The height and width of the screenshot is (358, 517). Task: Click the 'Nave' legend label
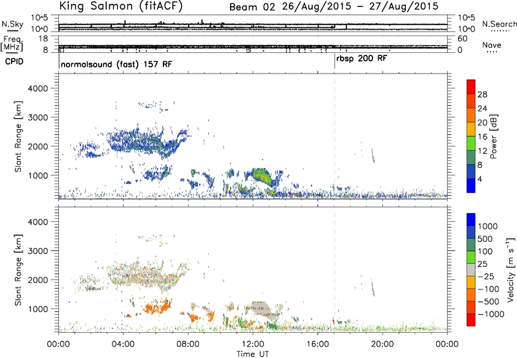(x=492, y=45)
